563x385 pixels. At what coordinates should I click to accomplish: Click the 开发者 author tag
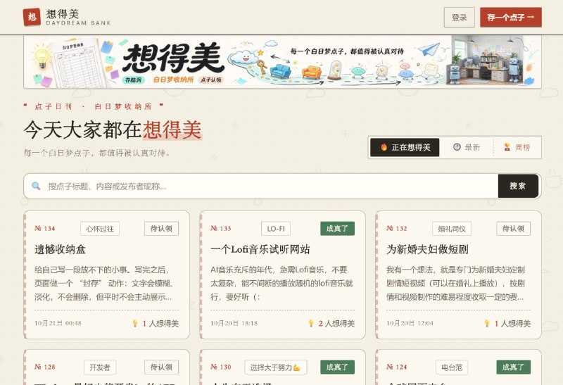100,367
